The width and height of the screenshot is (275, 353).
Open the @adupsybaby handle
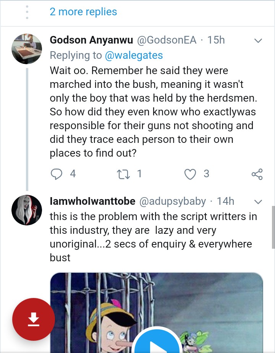point(173,201)
